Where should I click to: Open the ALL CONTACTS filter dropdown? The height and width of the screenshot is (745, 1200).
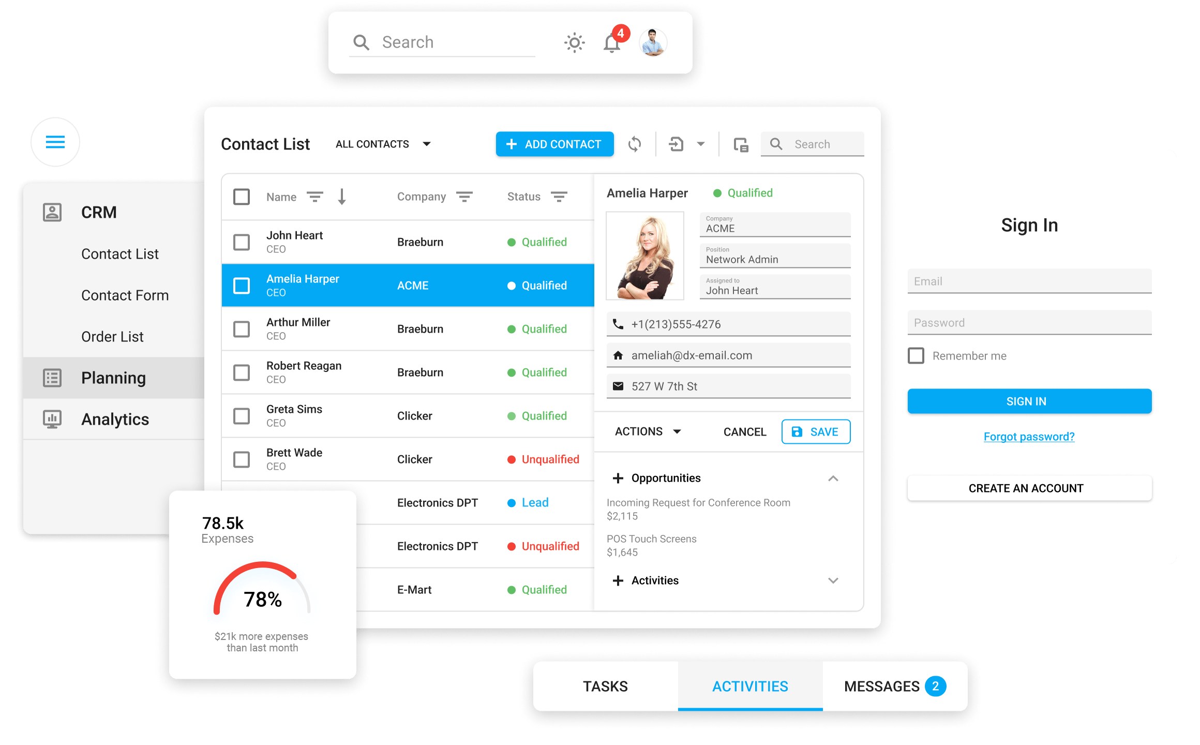[x=429, y=144]
